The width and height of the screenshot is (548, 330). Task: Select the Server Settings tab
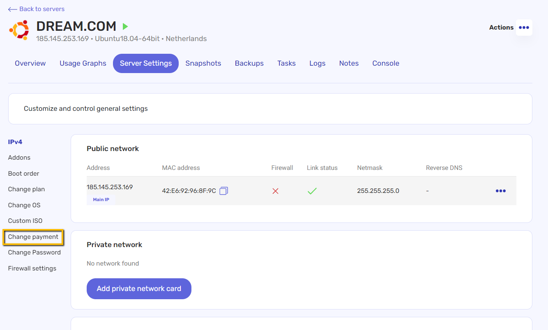tap(146, 63)
